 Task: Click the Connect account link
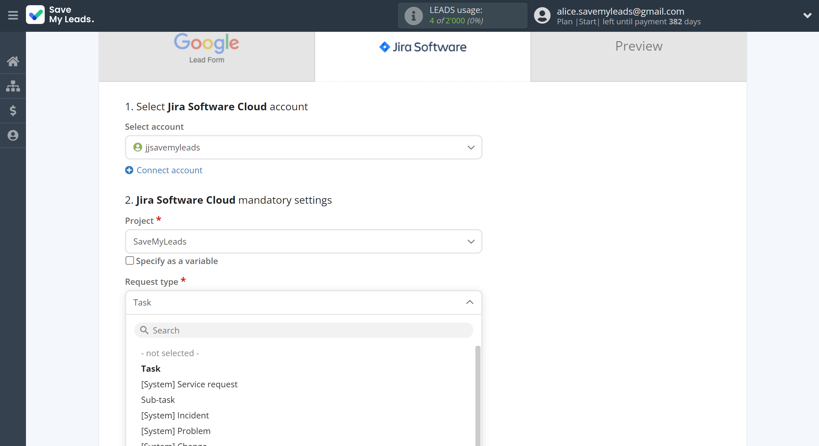point(169,170)
